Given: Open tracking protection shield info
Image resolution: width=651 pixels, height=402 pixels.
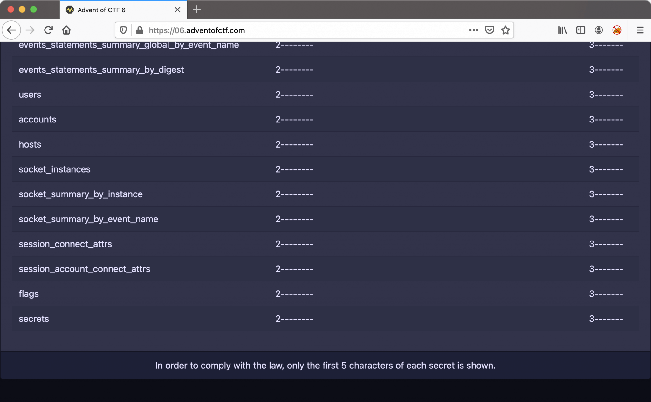Looking at the screenshot, I should coord(123,30).
